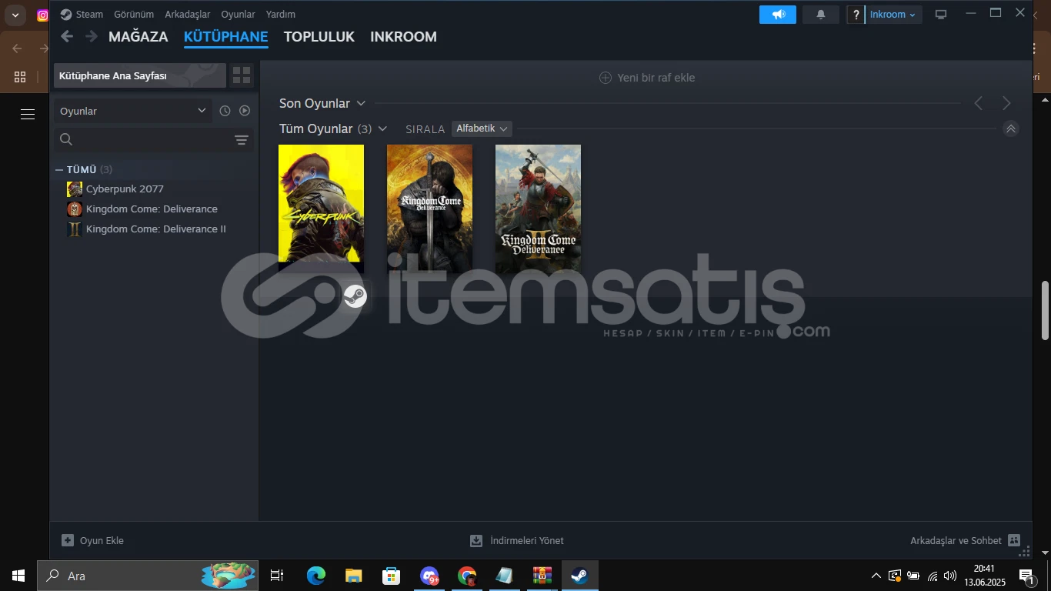Collapse shelf with double chevron icon
Viewport: 1051px width, 591px height.
click(1011, 129)
